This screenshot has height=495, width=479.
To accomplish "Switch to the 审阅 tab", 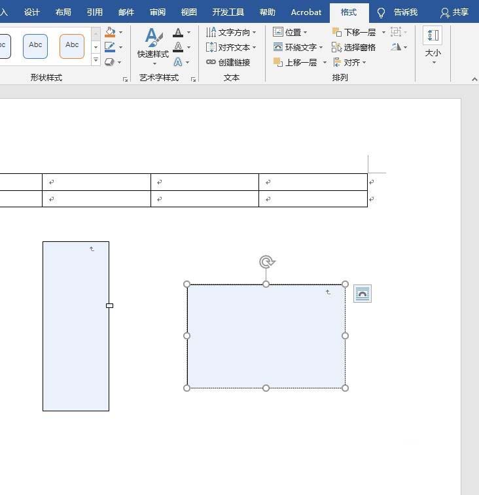I will [x=158, y=12].
